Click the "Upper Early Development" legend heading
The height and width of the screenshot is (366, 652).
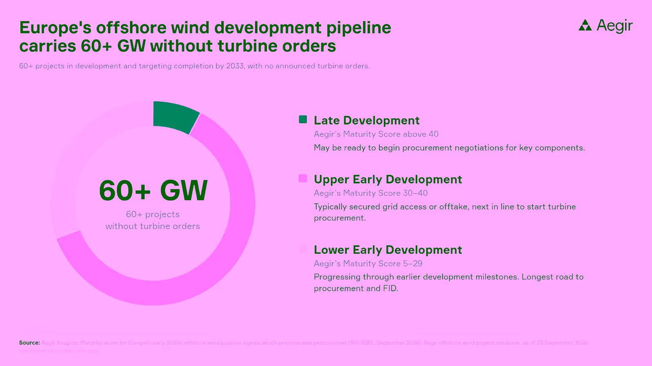click(388, 179)
